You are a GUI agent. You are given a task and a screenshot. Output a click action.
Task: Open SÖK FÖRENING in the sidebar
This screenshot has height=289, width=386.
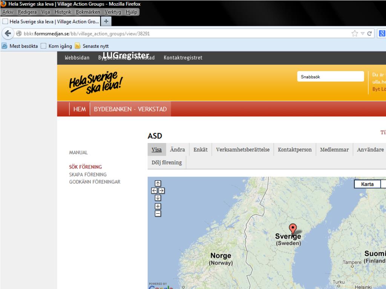[86, 167]
